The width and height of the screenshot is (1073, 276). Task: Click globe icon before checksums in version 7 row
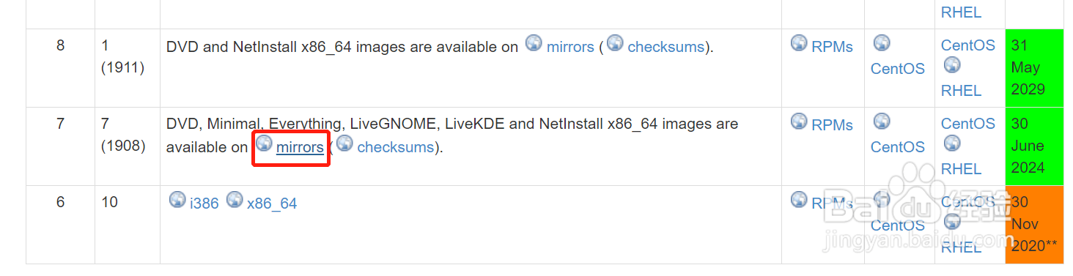click(x=344, y=143)
